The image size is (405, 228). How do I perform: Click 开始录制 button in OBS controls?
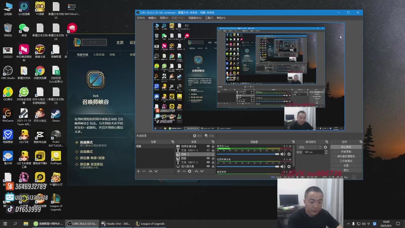(x=346, y=151)
